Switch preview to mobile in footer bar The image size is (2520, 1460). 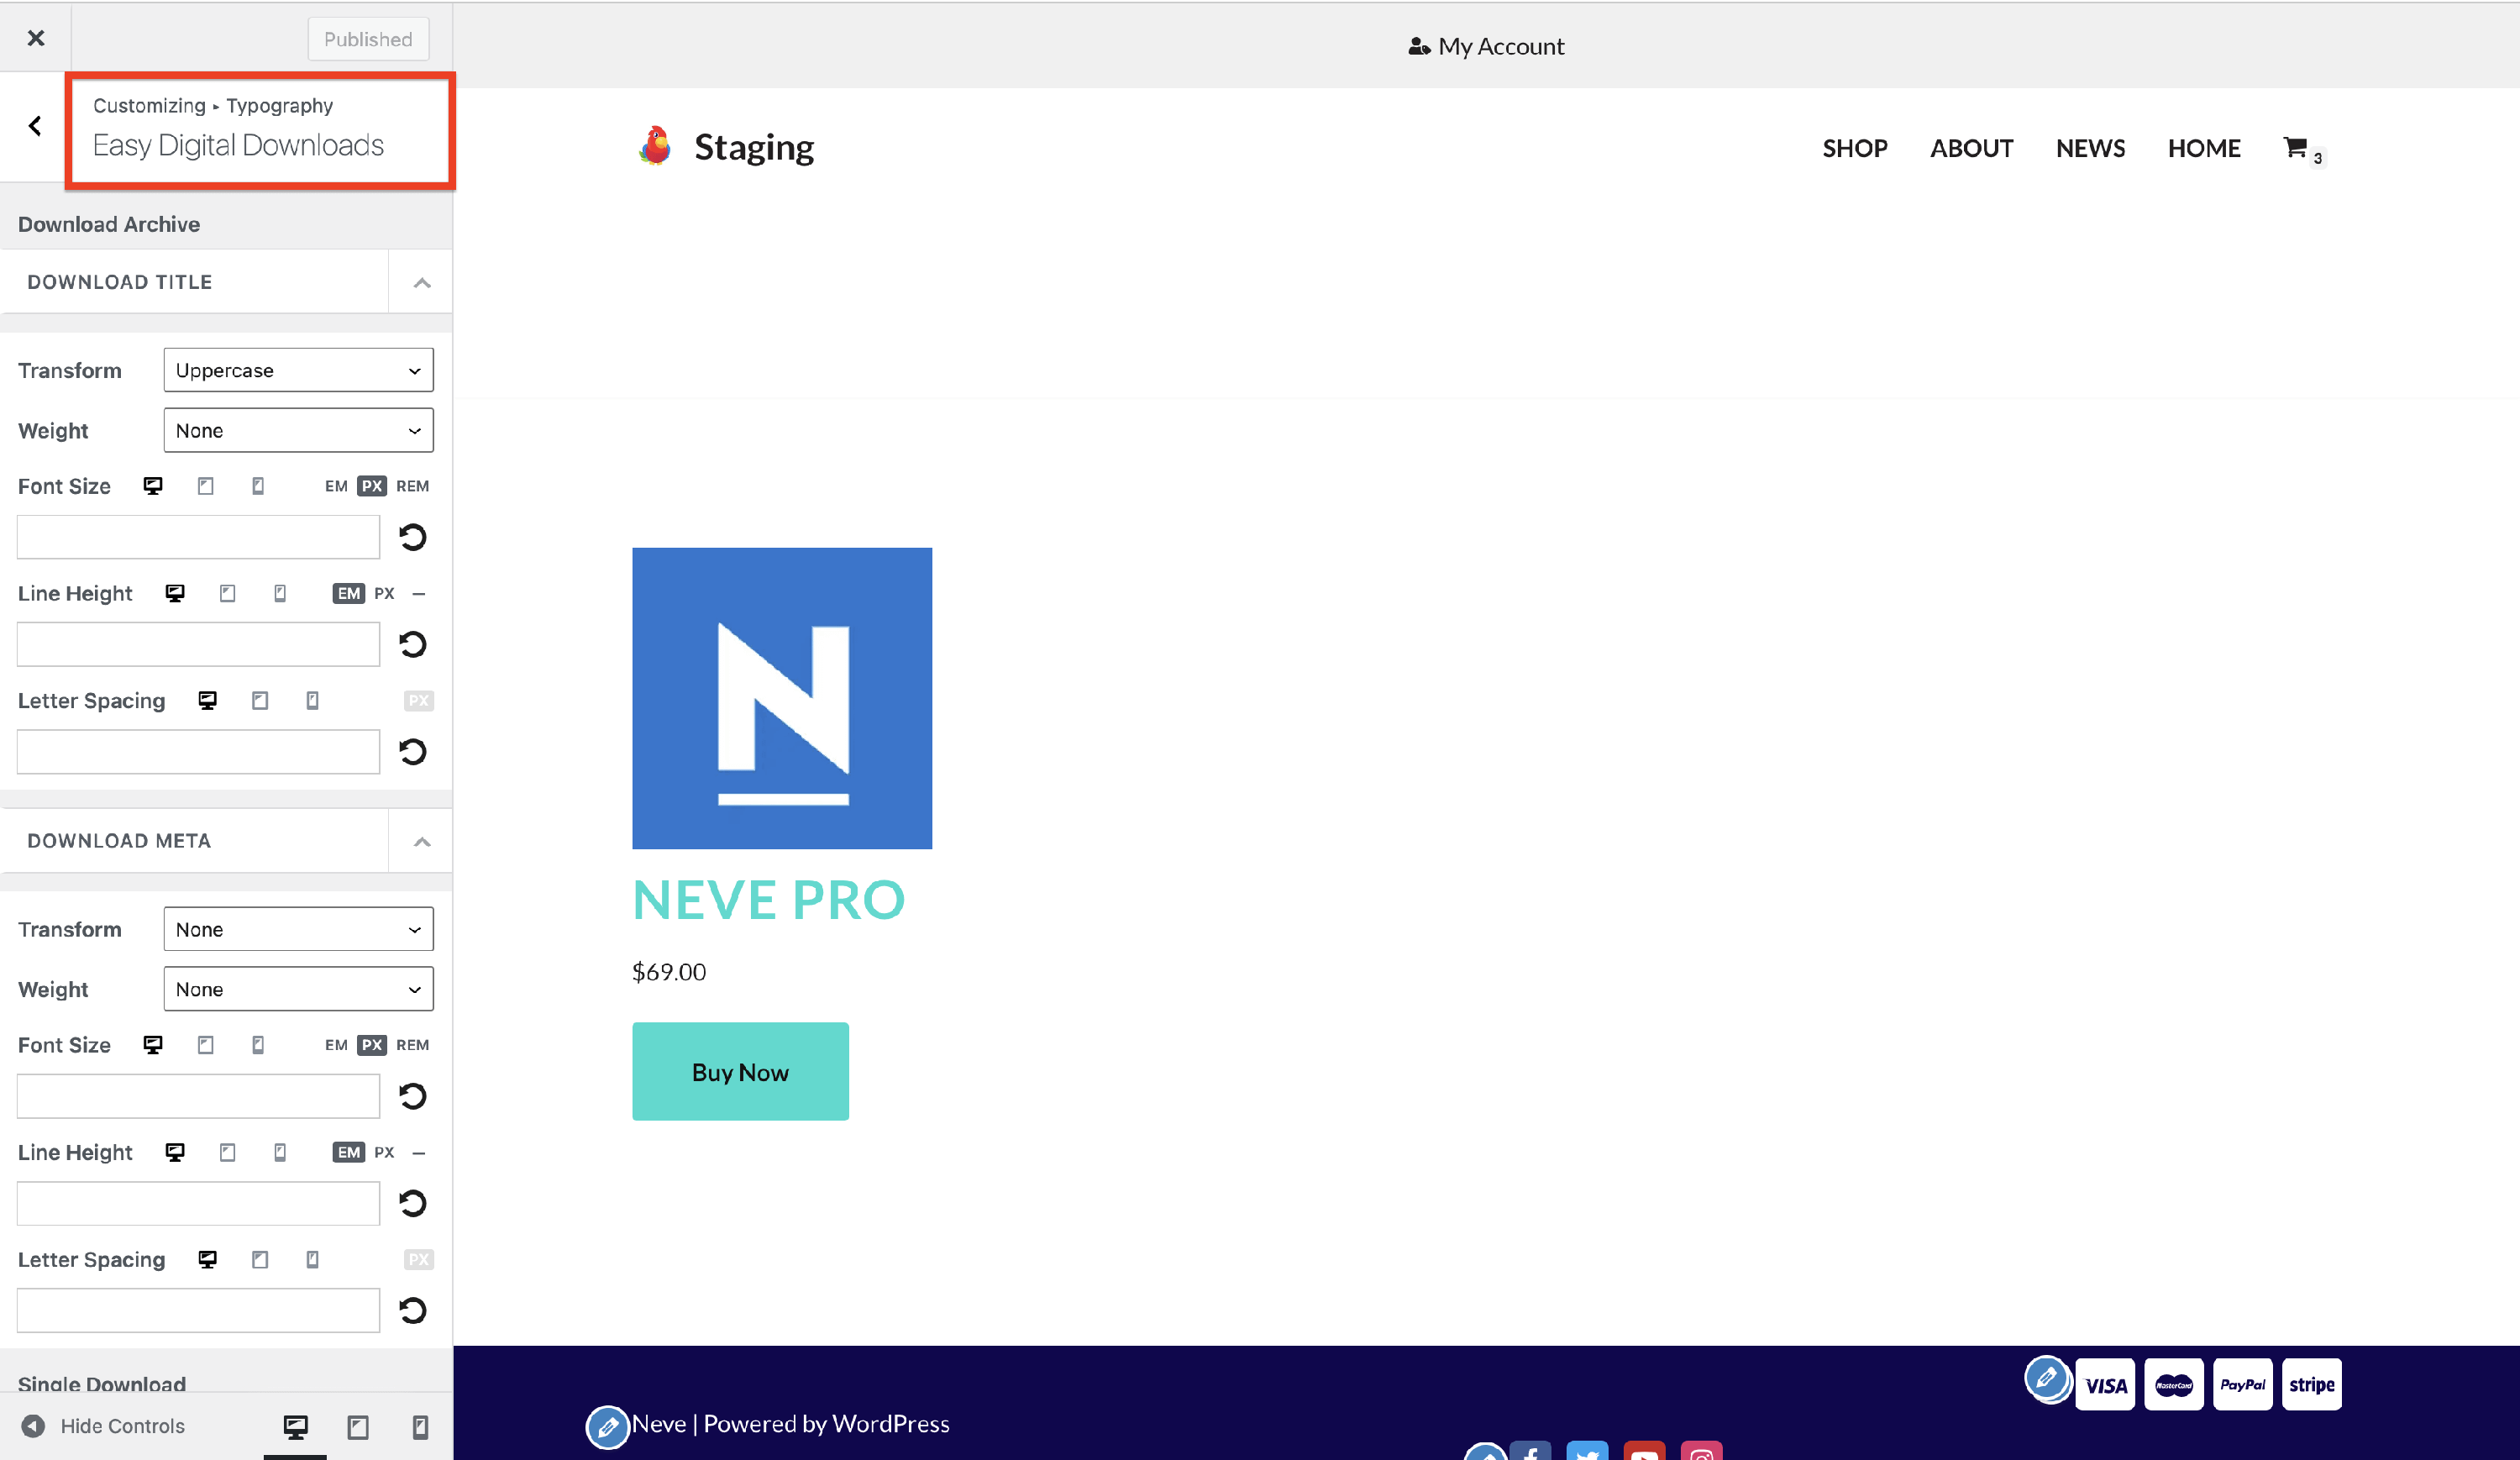tap(420, 1427)
